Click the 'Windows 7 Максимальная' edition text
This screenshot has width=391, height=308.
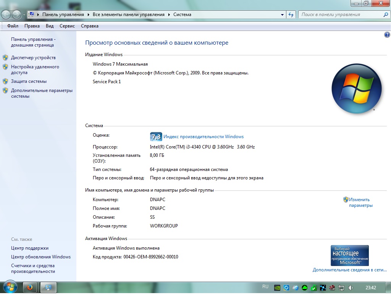coord(120,64)
